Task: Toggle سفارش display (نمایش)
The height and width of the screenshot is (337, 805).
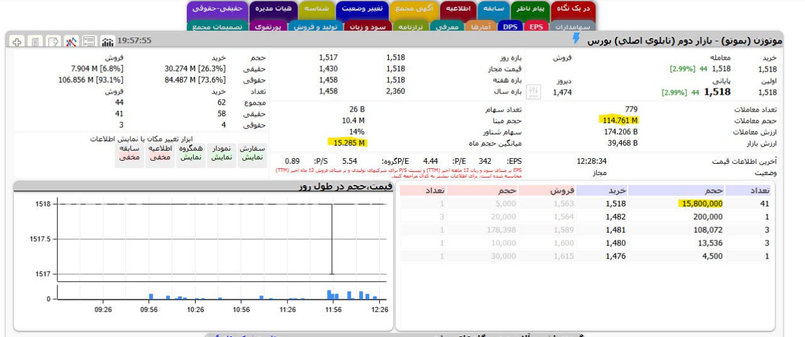Action: pos(252,154)
